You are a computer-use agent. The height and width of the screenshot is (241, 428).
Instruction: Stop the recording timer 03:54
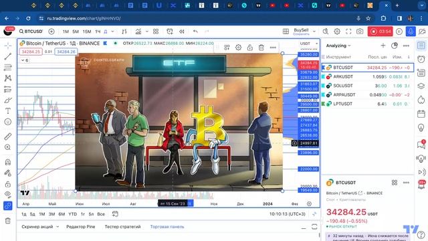coord(381,31)
